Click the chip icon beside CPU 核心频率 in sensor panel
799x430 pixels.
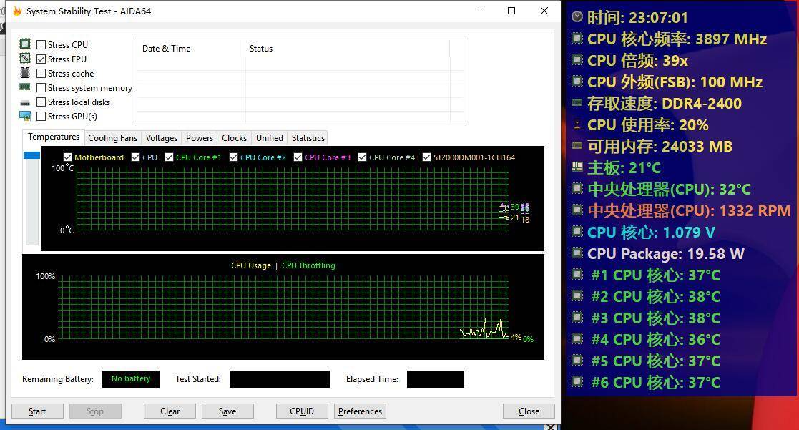coord(577,38)
